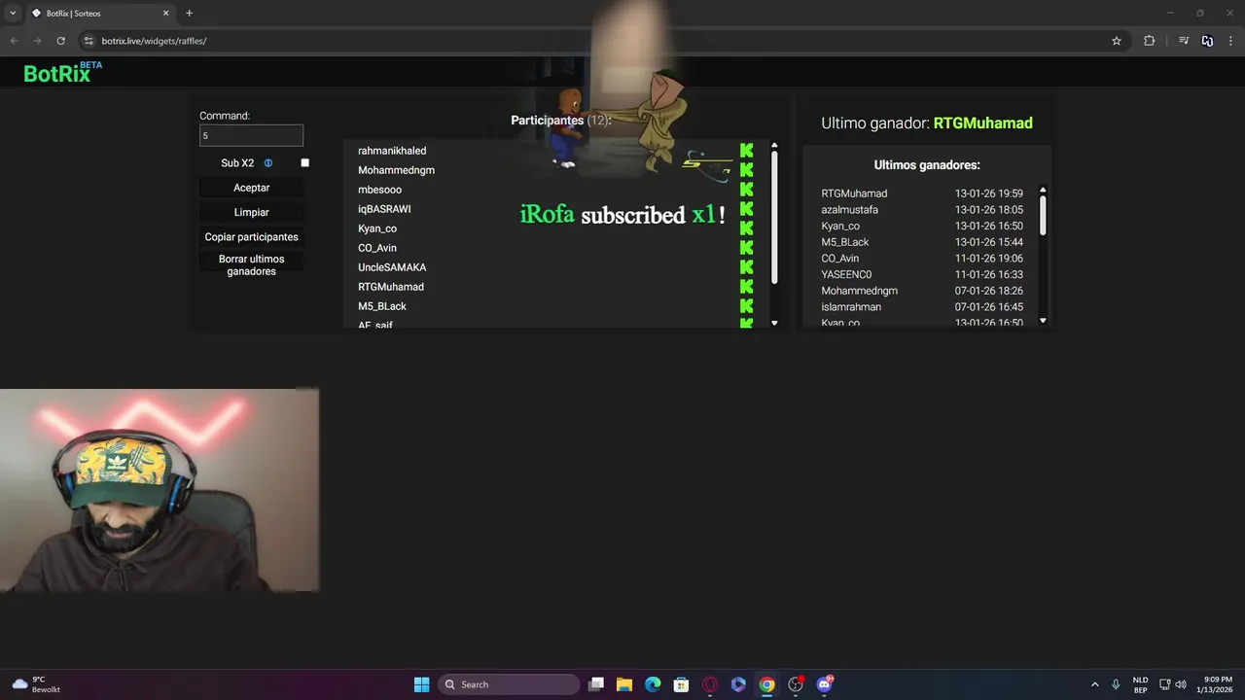Screen dimensions: 1245x700
Task: Open Discord from the taskbar
Action: pyautogui.click(x=825, y=684)
